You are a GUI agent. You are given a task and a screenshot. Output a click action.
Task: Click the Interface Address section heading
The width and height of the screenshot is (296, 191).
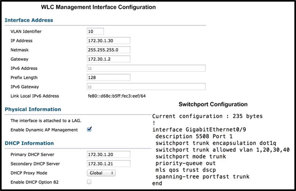click(29, 20)
